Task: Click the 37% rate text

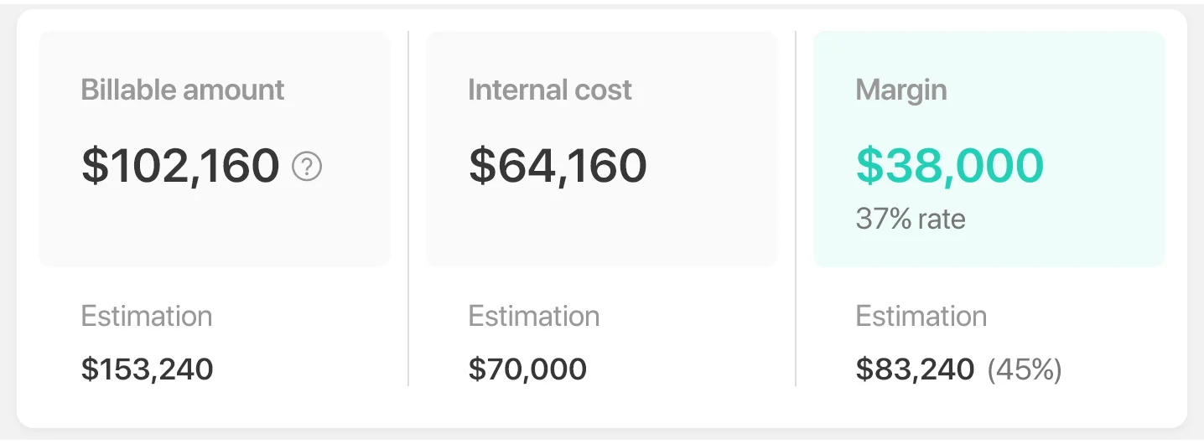Action: pos(911,219)
